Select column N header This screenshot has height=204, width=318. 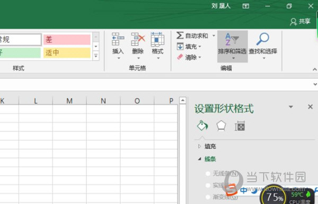(x=103, y=101)
